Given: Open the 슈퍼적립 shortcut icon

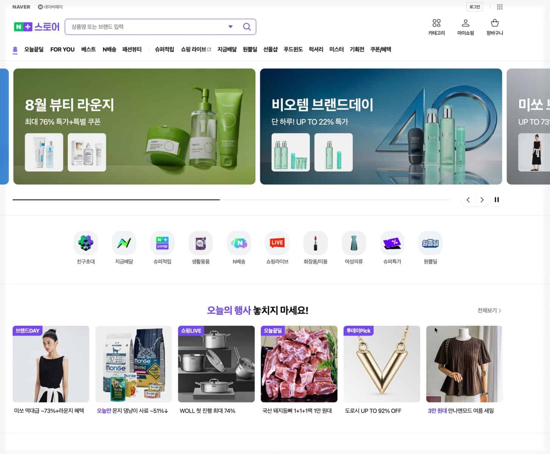Looking at the screenshot, I should [x=162, y=243].
